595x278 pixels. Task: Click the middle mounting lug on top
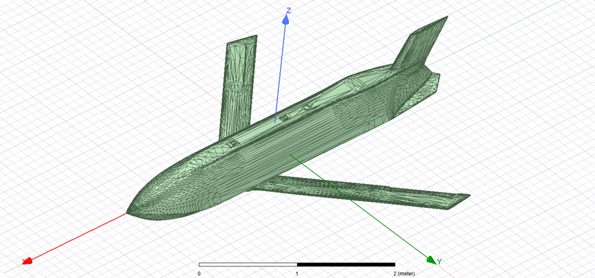(284, 119)
